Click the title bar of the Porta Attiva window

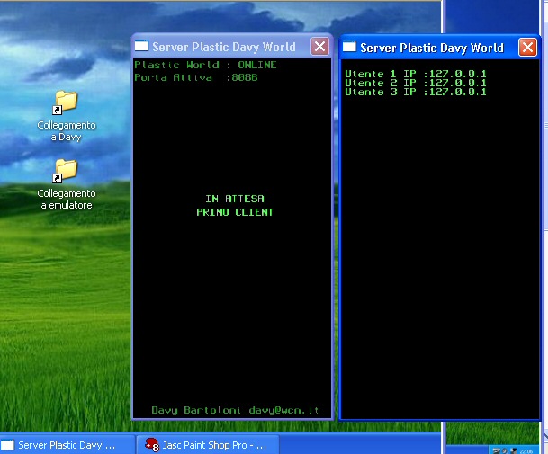click(225, 47)
